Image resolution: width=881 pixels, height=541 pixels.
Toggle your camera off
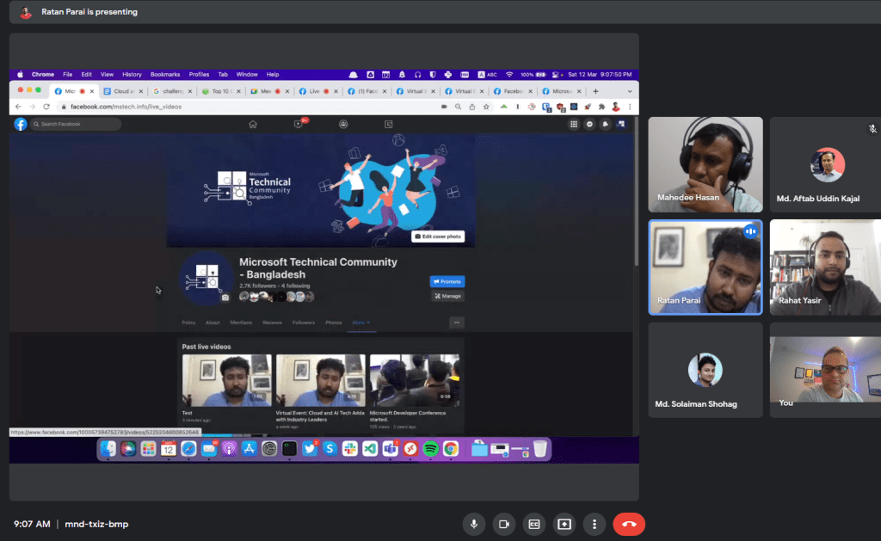(x=503, y=524)
